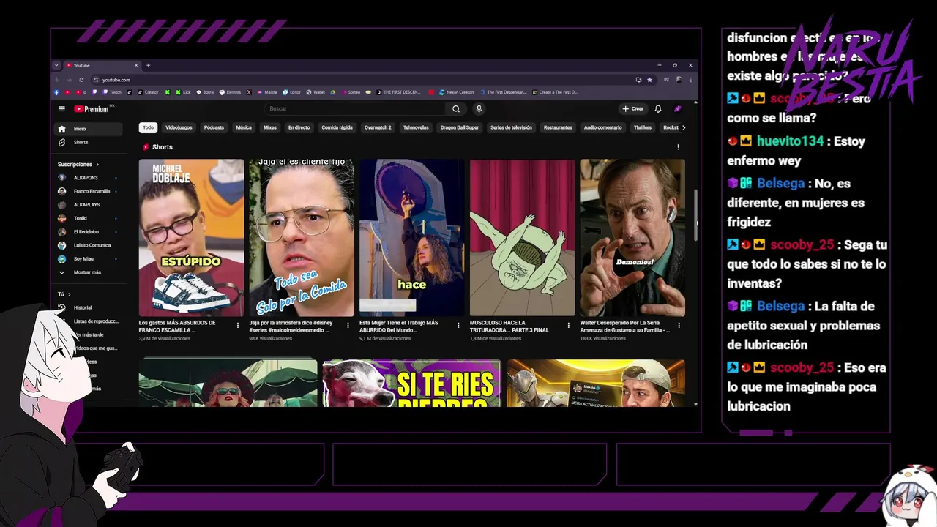Select the Música filter chip
Screen dimensions: 937x527
tap(244, 127)
